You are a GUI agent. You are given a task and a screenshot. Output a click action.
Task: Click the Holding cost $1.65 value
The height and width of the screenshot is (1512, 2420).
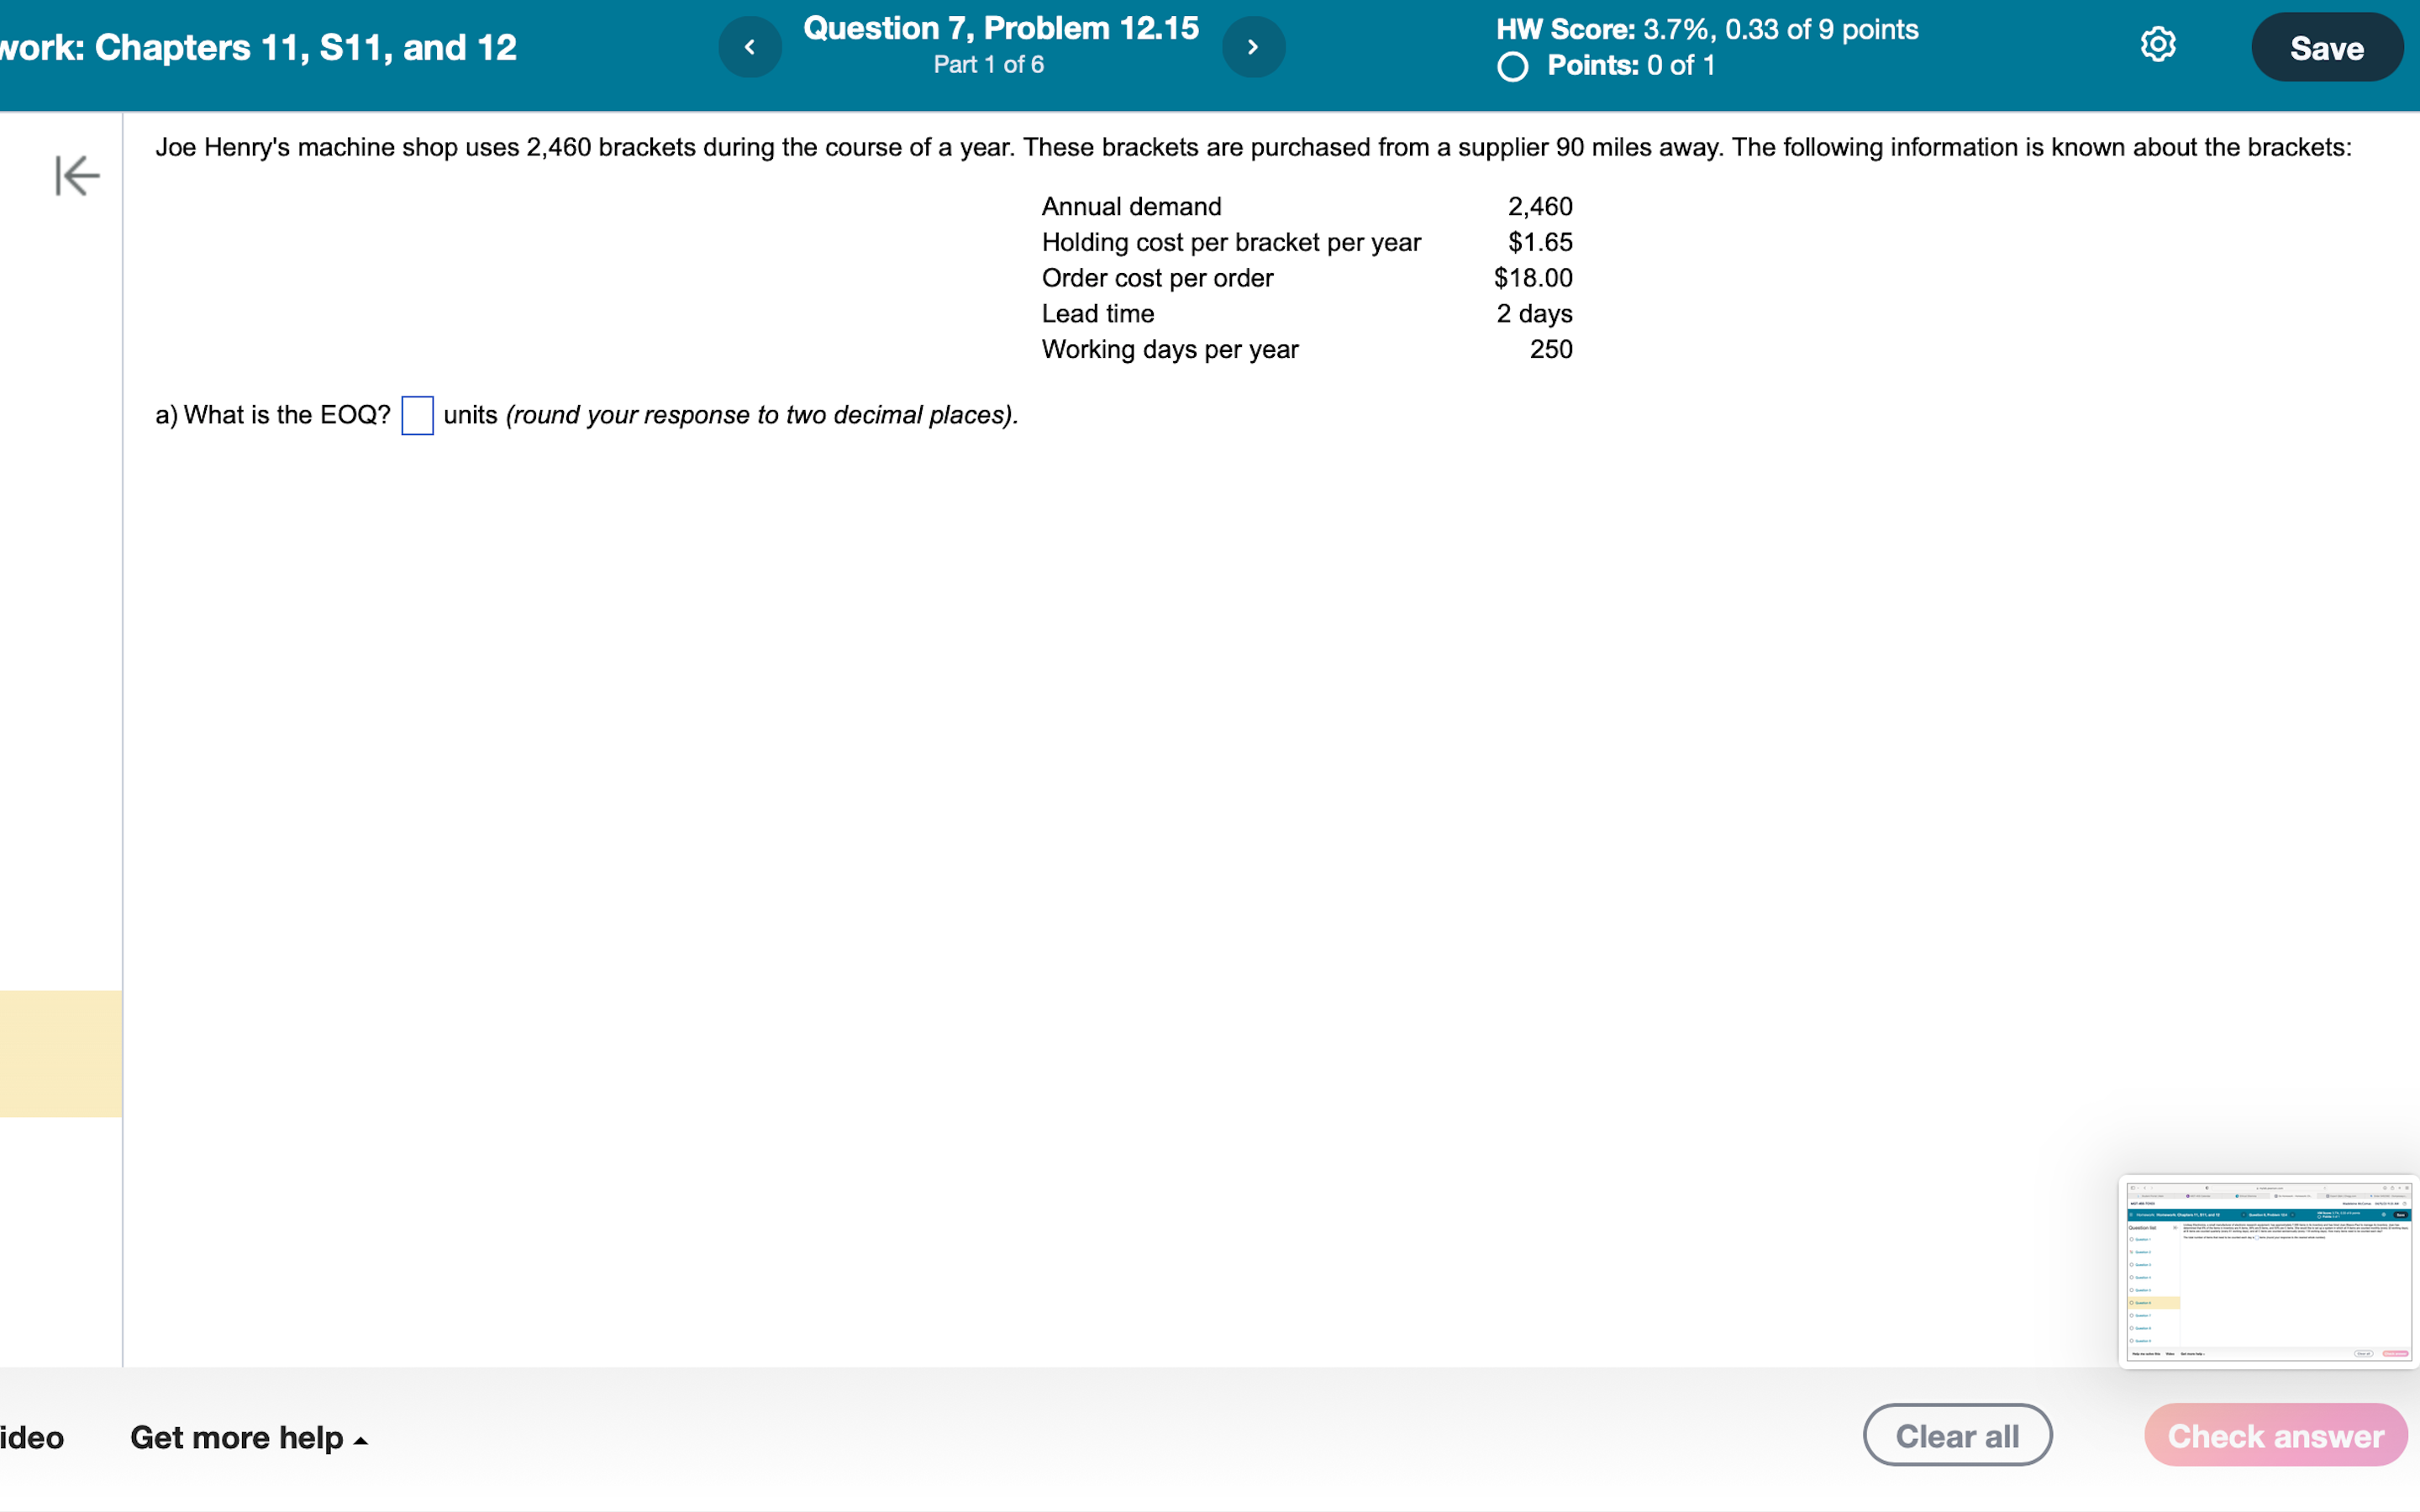coord(1539,242)
